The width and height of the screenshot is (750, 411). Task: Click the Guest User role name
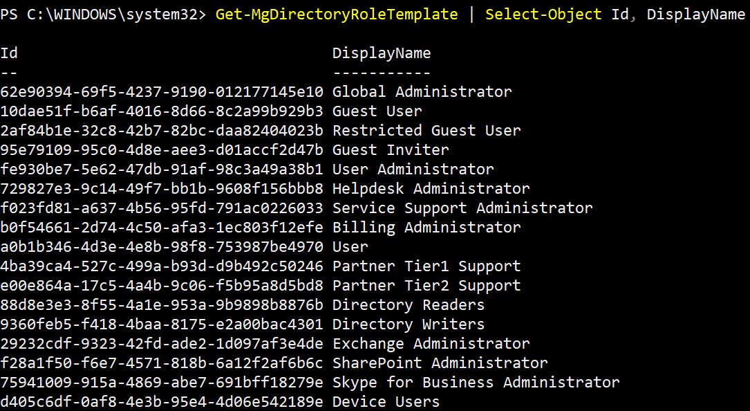pos(377,111)
